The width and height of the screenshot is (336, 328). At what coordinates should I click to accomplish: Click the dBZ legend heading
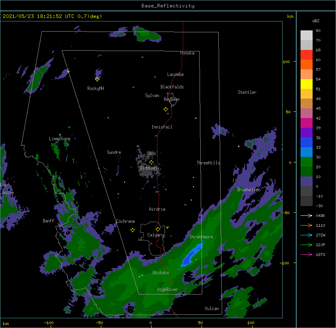pos(316,21)
